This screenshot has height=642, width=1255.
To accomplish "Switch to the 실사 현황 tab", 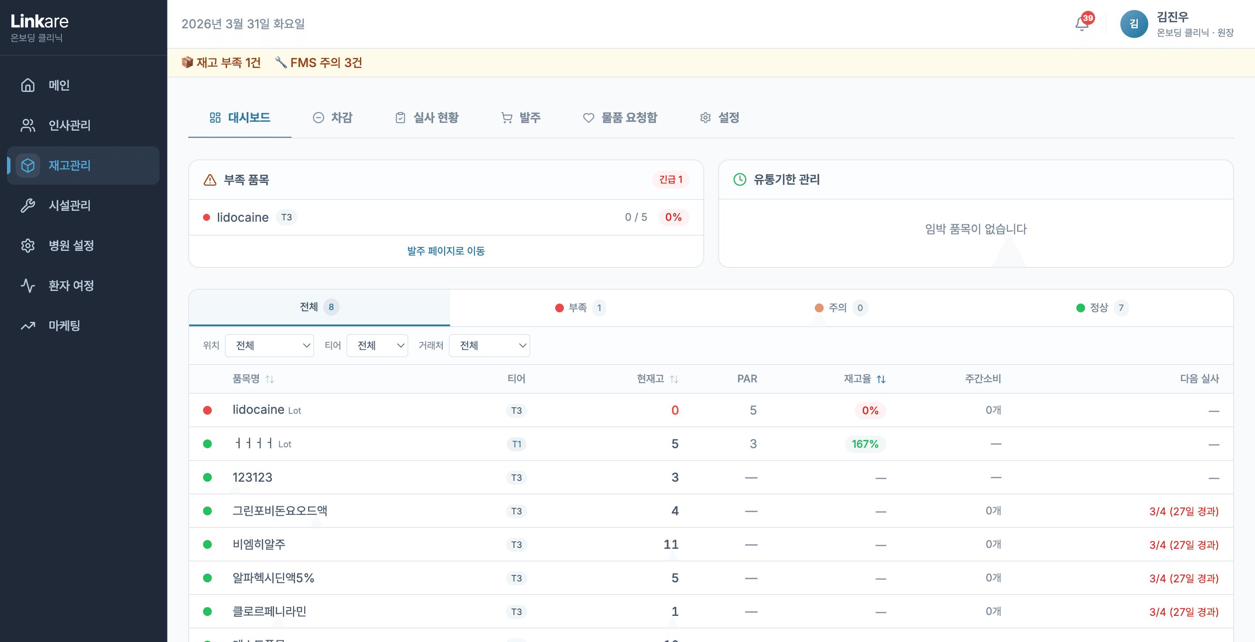I will click(x=427, y=118).
